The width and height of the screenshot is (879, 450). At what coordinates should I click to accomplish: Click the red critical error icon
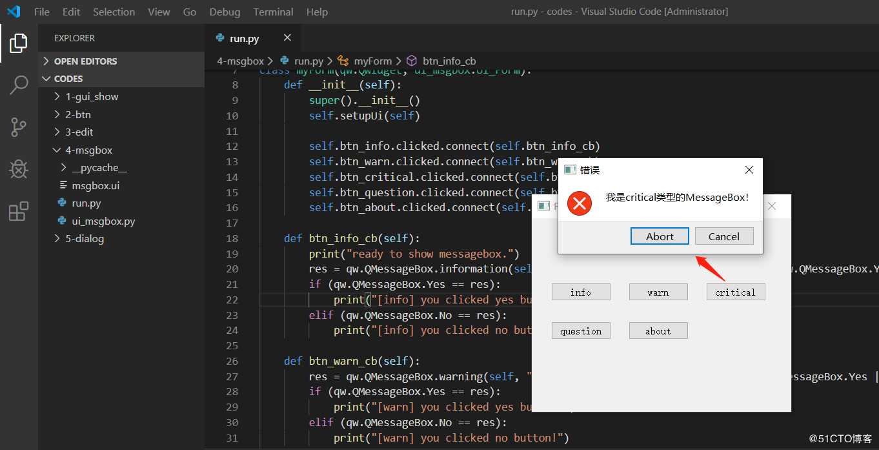tap(579, 204)
